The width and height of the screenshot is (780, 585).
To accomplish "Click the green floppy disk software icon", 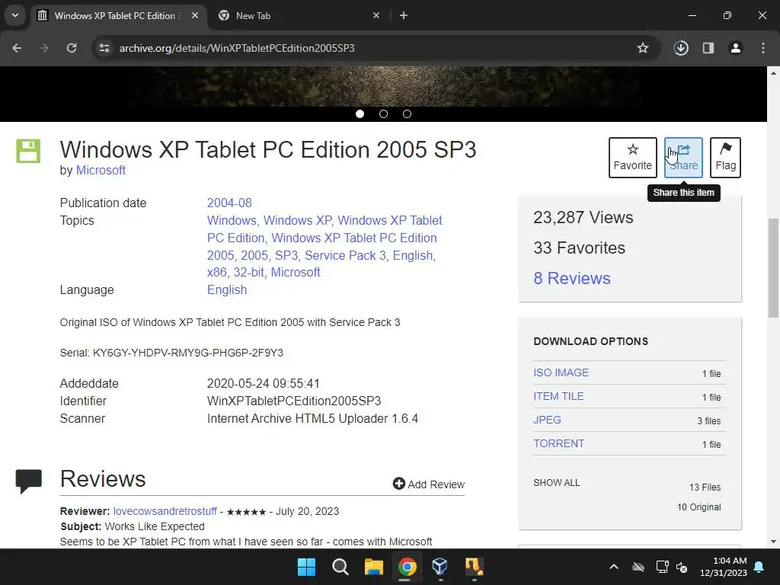I will click(x=28, y=152).
